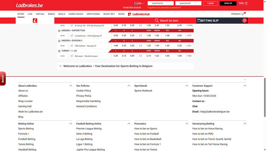Click the Promos megaphone icon
The width and height of the screenshot is (266, 151).
click(243, 14)
